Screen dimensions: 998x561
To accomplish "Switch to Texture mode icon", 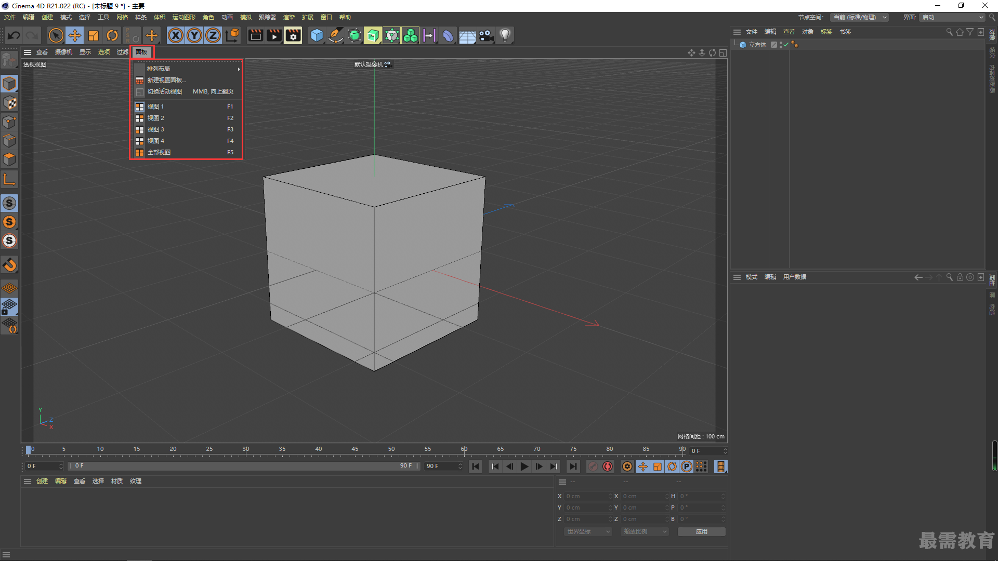I will [9, 103].
